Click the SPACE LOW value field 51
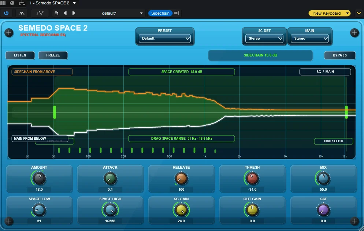 tap(39, 221)
